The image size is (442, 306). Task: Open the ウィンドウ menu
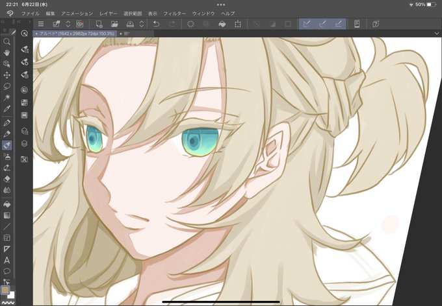[x=203, y=13]
